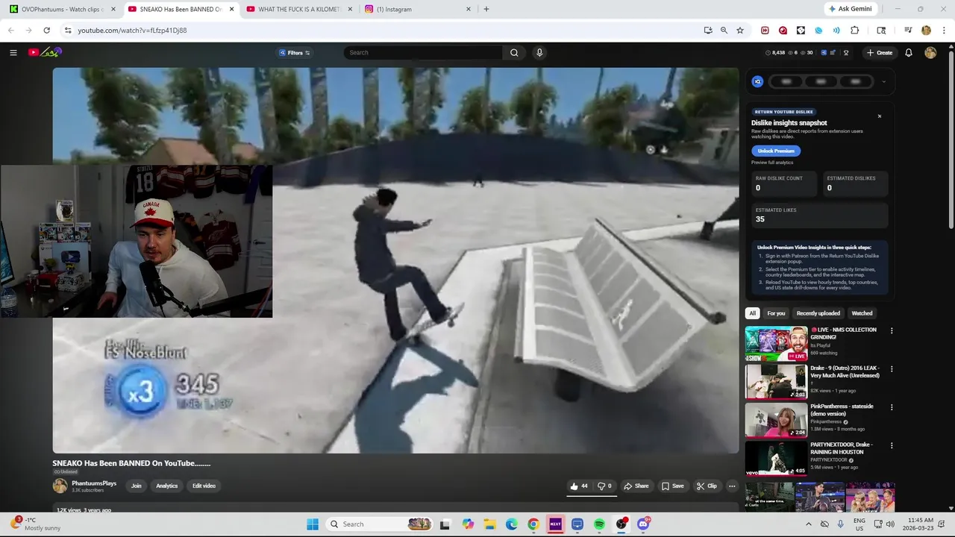The image size is (955, 537).
Task: Click the blue vidIQ badge in header stats
Action: [x=824, y=53]
